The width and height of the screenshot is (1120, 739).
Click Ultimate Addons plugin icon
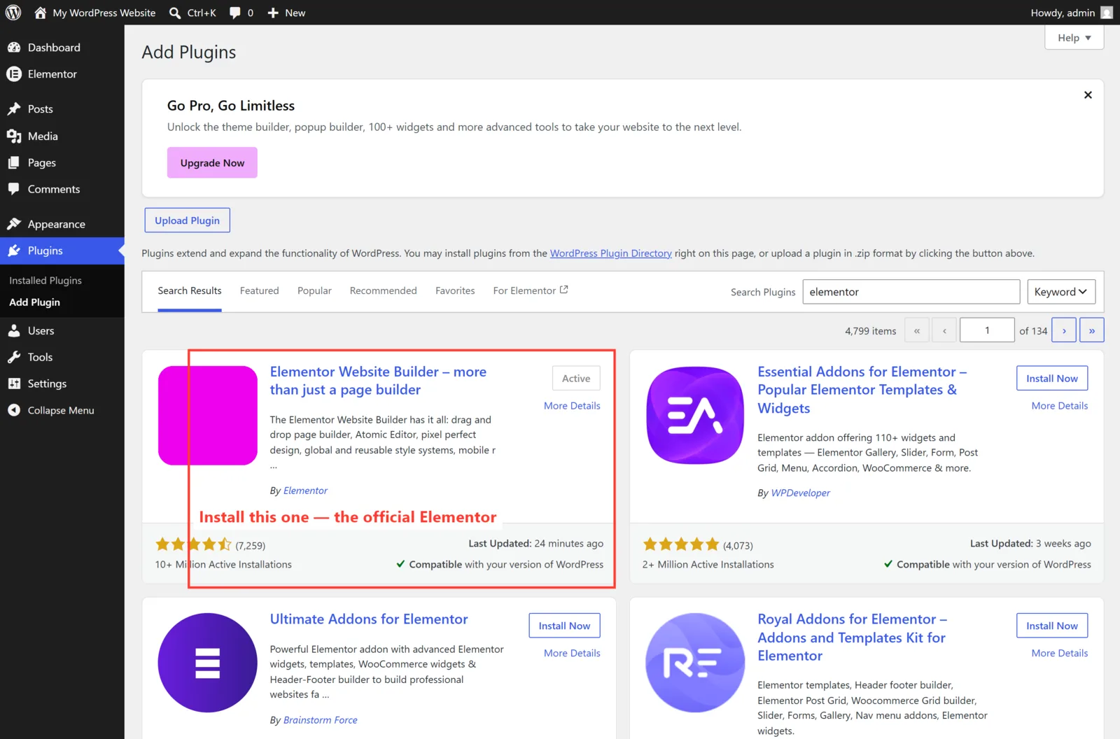coord(207,663)
